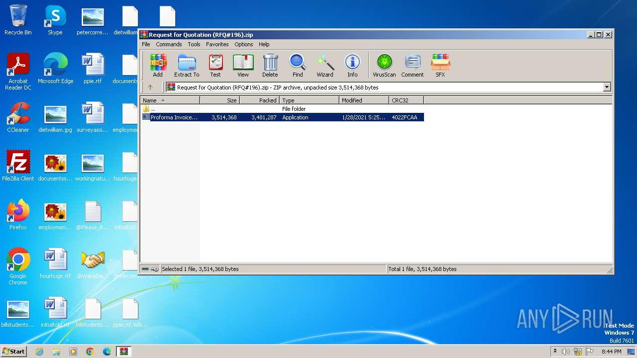Screen dimensions: 637x358
Task: Click the Delete toolbar icon
Action: point(270,66)
